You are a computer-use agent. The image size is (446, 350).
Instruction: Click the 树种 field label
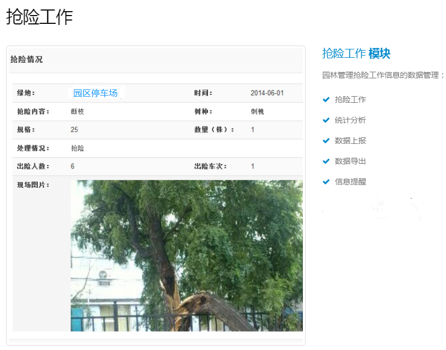pos(203,112)
